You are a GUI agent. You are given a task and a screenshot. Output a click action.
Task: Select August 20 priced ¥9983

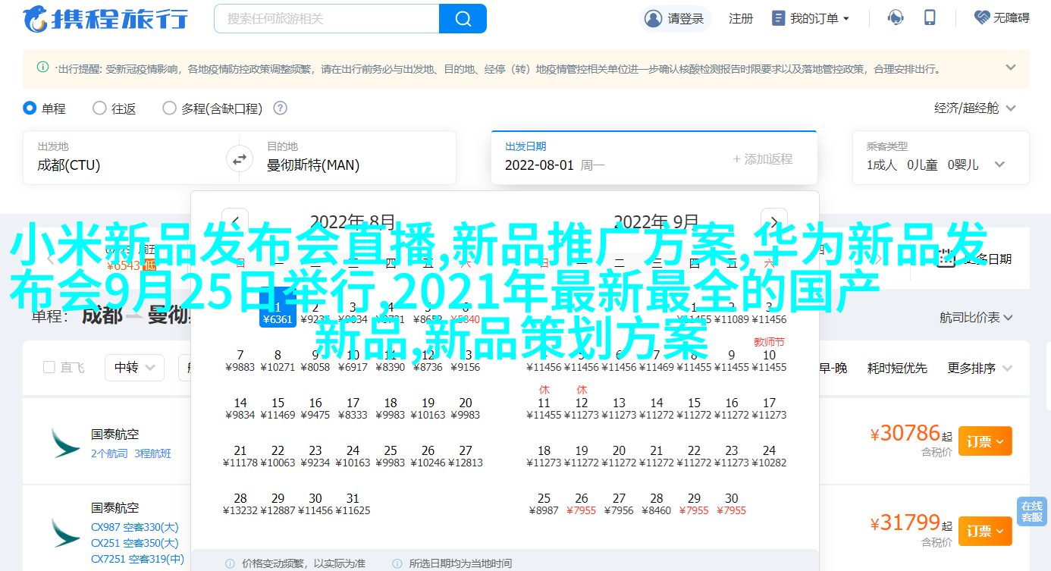coord(466,409)
